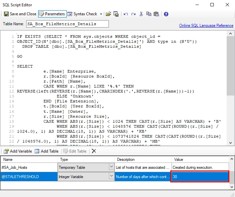The height and width of the screenshot is (197, 235).
Task: Click 'Number of days after which' description
Action: pyautogui.click(x=143, y=177)
